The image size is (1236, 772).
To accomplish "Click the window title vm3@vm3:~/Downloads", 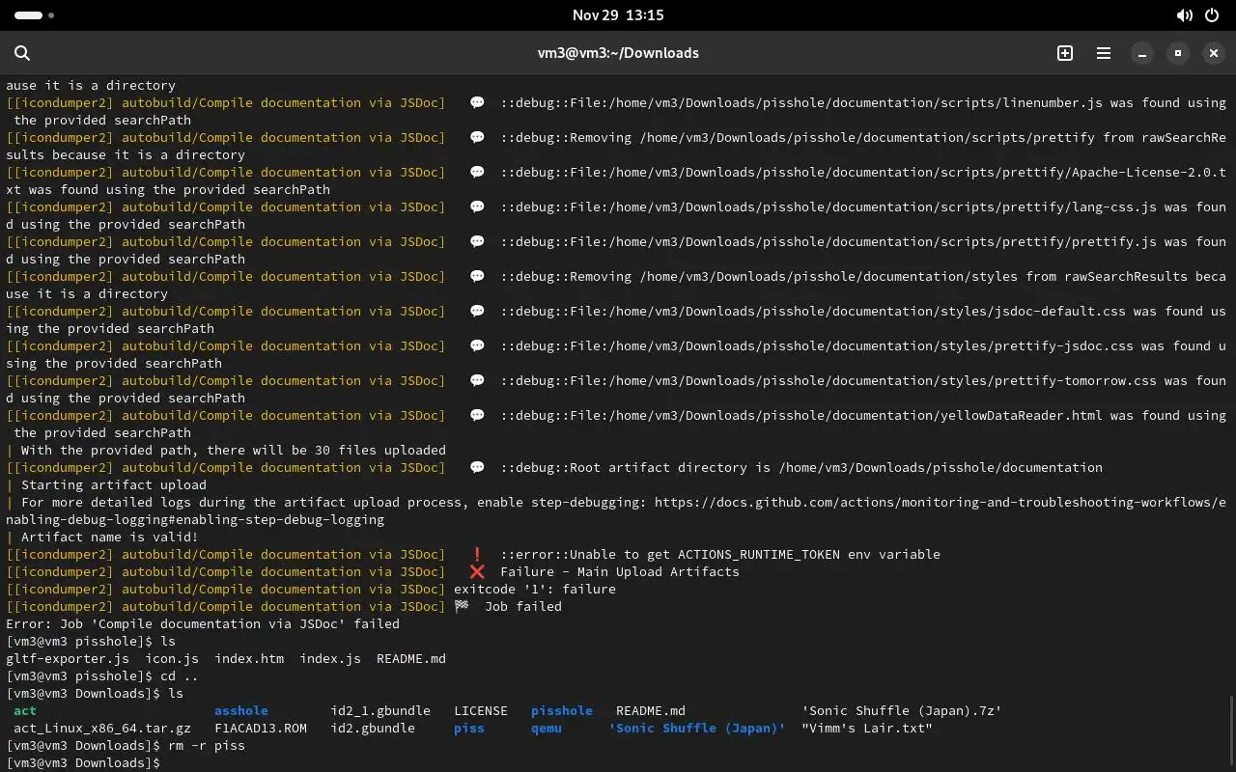I will click(618, 53).
